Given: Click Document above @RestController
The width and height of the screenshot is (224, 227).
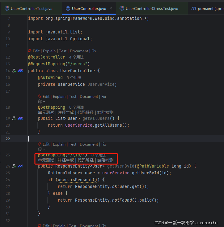Looking at the screenshot, I should click(x=79, y=51).
